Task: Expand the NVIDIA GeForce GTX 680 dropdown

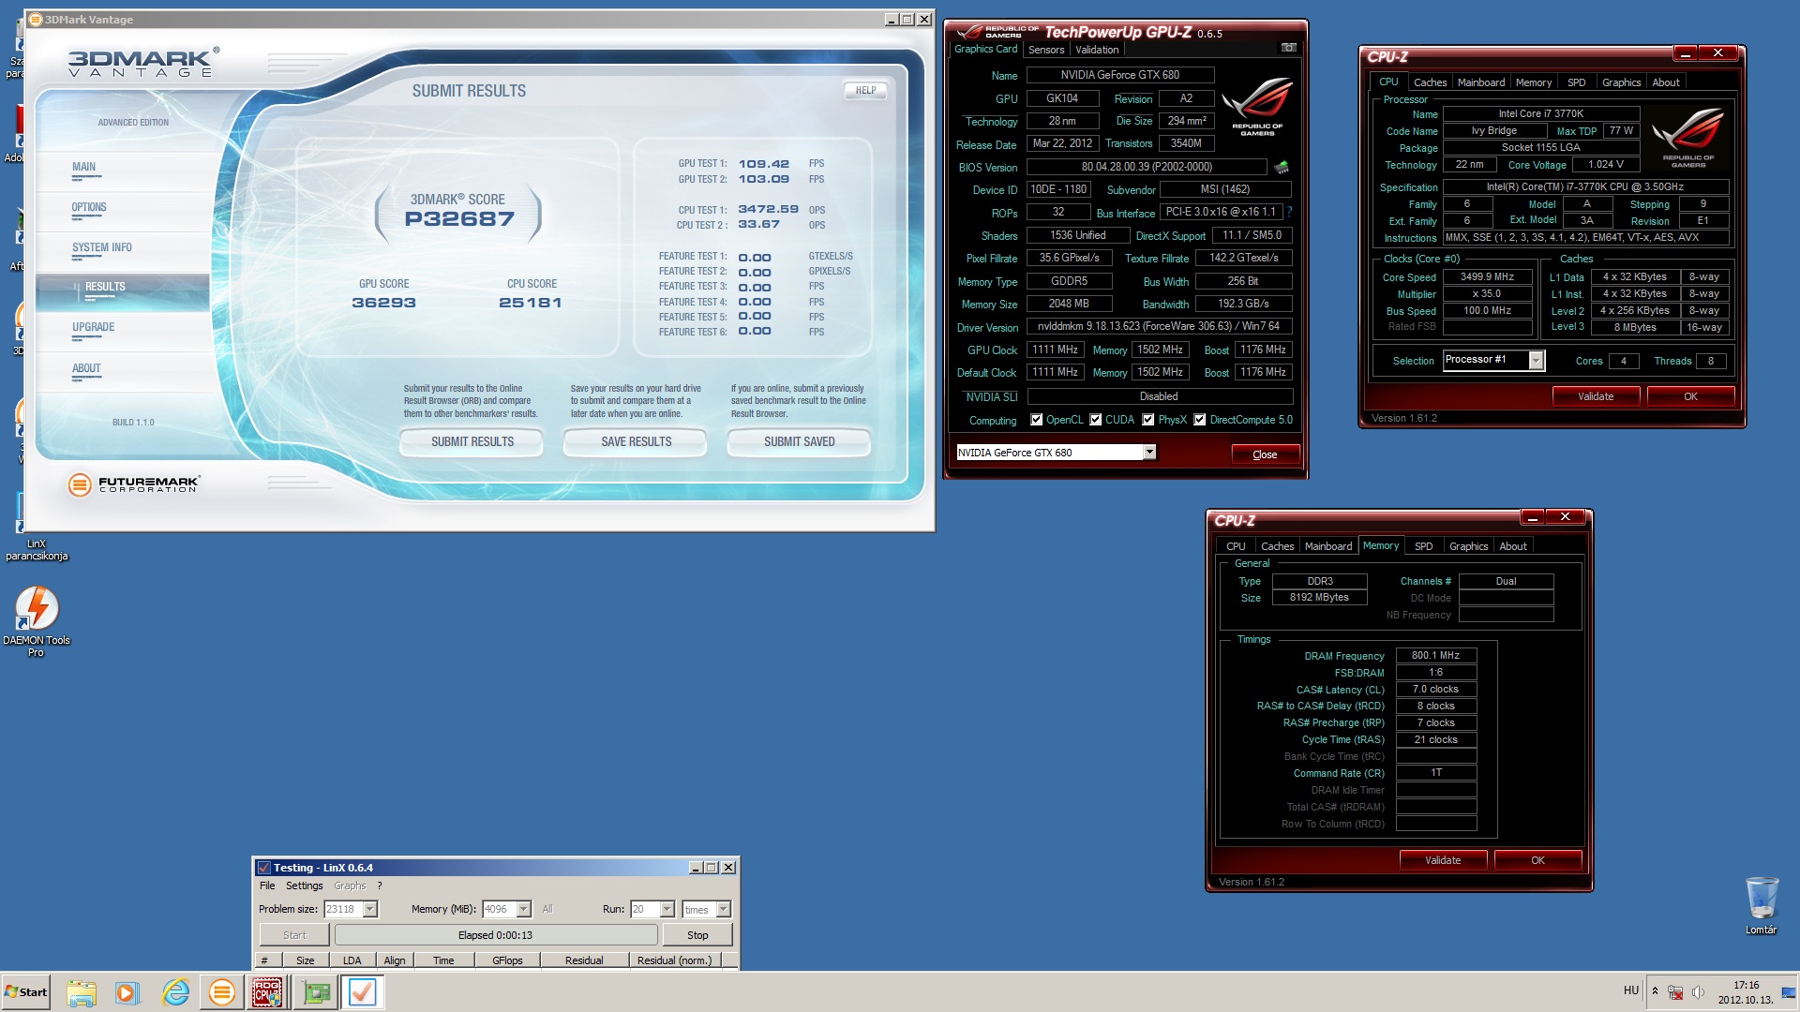Action: pos(1149,453)
